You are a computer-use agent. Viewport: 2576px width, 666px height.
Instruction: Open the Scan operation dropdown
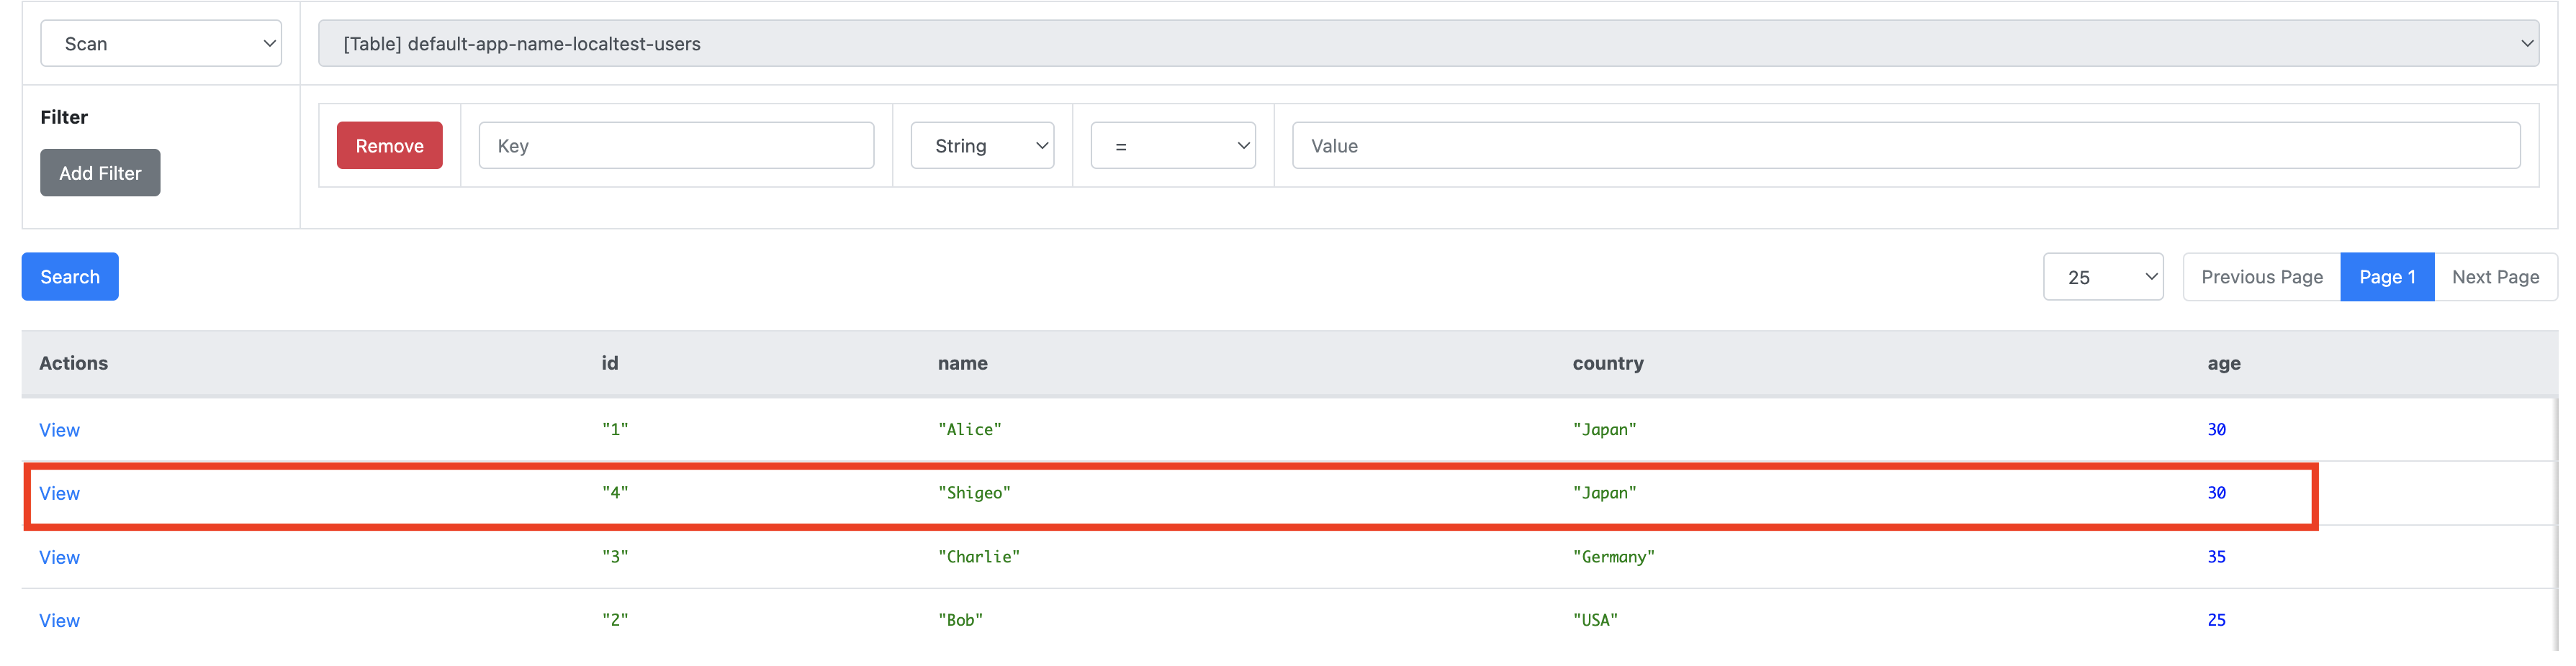pyautogui.click(x=160, y=44)
